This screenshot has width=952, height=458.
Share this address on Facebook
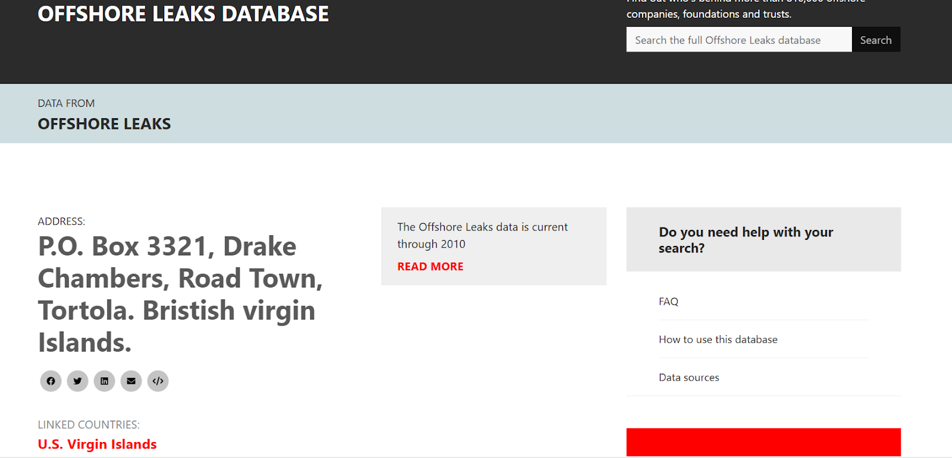point(51,381)
